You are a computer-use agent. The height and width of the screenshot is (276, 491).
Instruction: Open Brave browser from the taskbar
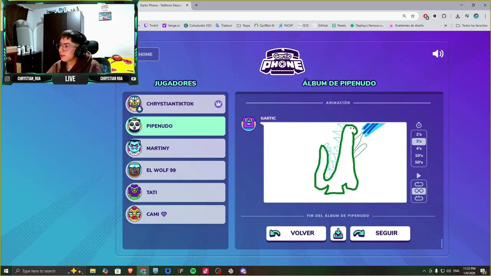click(x=130, y=271)
